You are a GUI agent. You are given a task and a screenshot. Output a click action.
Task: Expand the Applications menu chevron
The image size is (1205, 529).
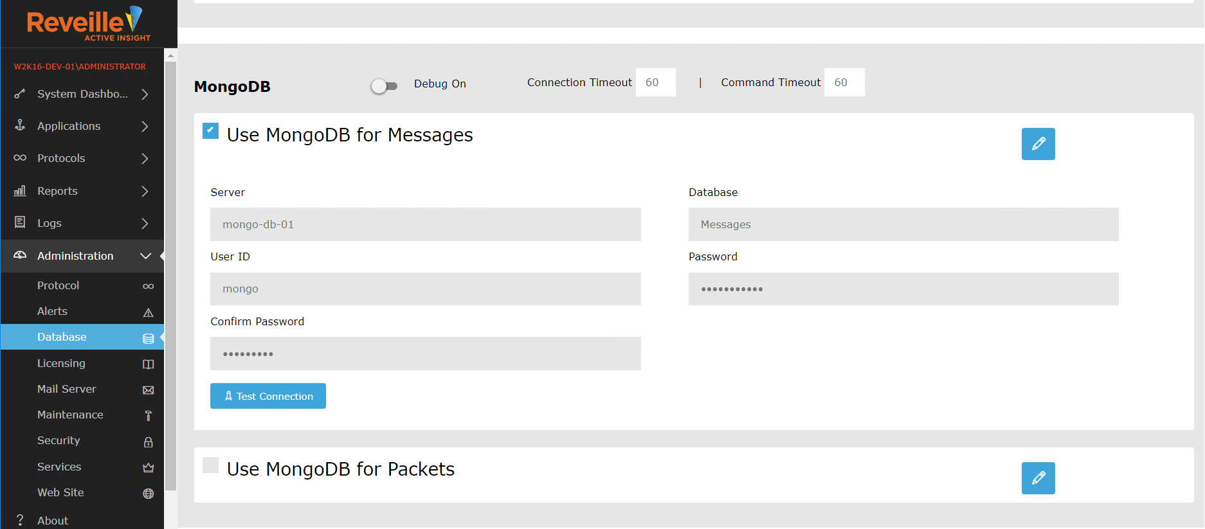click(145, 126)
